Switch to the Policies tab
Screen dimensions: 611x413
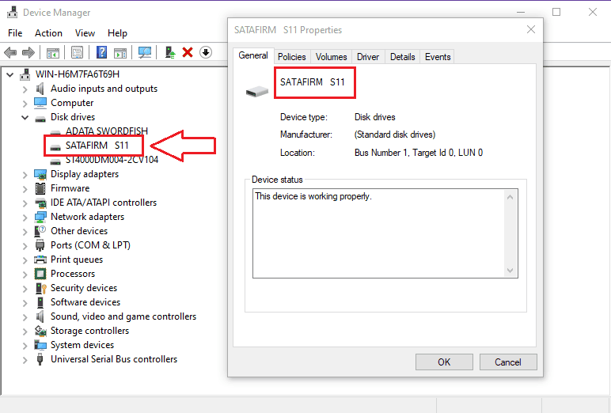pos(291,57)
